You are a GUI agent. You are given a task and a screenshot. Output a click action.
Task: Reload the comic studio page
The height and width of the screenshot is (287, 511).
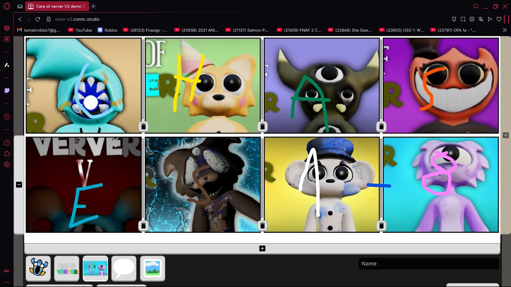pos(38,19)
